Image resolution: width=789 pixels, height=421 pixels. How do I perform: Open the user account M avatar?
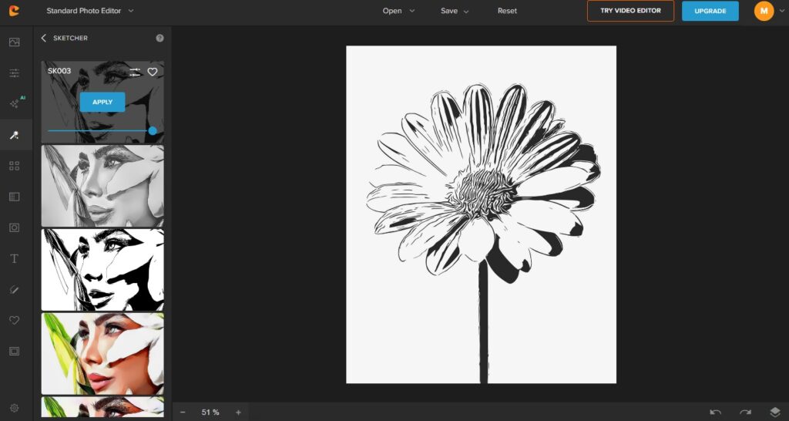(x=764, y=11)
